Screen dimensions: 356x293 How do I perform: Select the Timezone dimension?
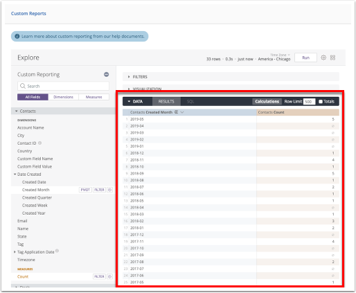pos(26,260)
